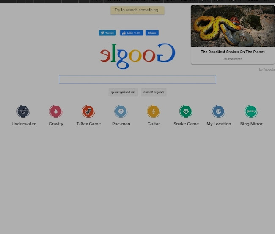Click the 'Try to search something...' hint box
Screen dimensions: 275x234
pyautogui.click(x=137, y=10)
